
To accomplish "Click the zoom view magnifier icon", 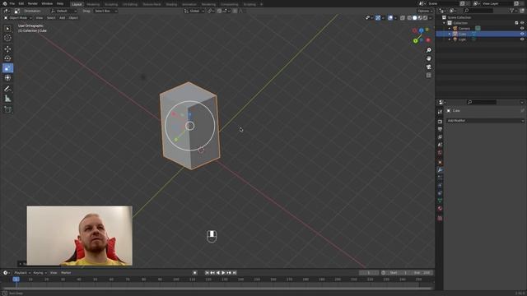I will pos(428,50).
